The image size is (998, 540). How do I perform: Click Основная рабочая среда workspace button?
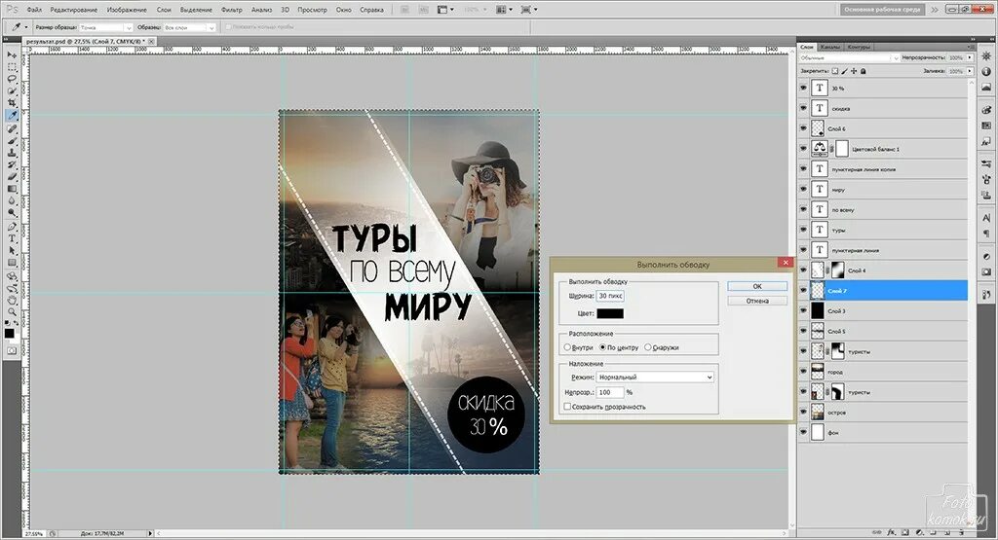(x=883, y=10)
